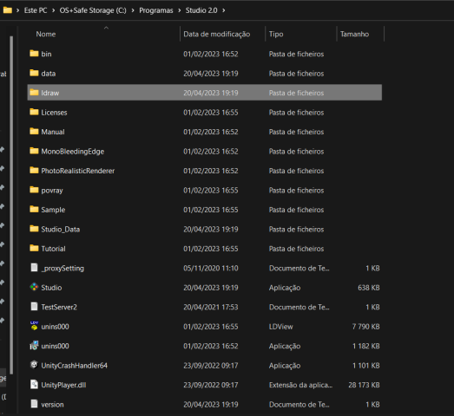Select the ldraw folder icon
Viewport: 454px width, 416px height.
coord(34,93)
